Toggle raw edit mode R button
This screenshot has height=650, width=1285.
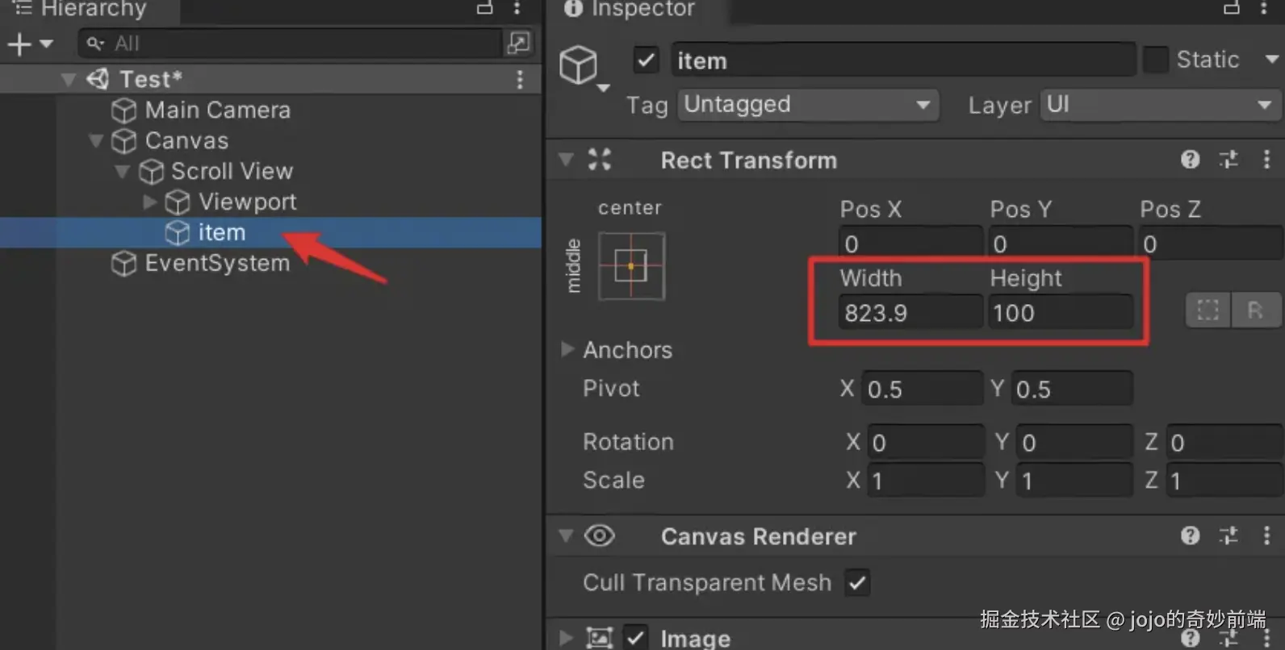click(1255, 310)
